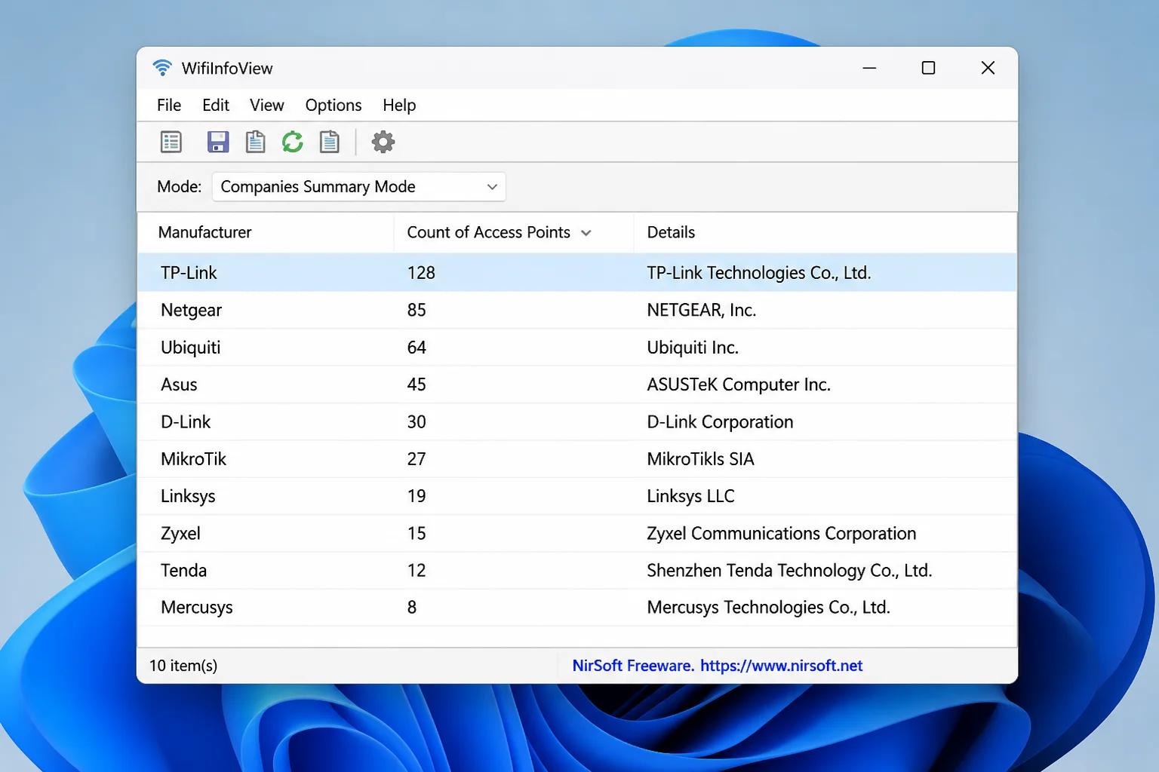Click the count value 30

tap(417, 421)
